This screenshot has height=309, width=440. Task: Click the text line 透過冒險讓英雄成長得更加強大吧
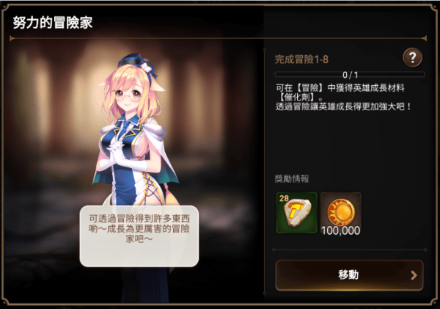click(343, 106)
